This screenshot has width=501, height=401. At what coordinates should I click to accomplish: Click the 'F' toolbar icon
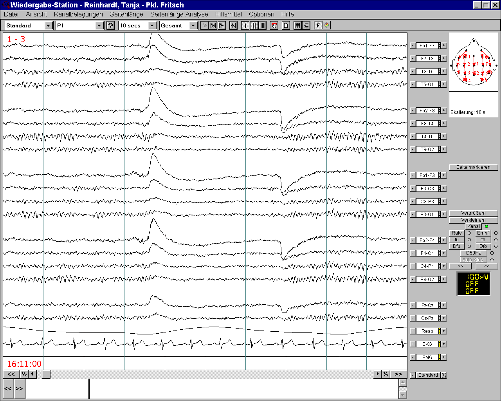click(x=318, y=25)
